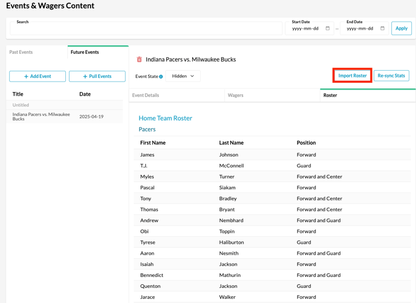Click the First Name column header
The width and height of the screenshot is (416, 303).
[x=153, y=143]
